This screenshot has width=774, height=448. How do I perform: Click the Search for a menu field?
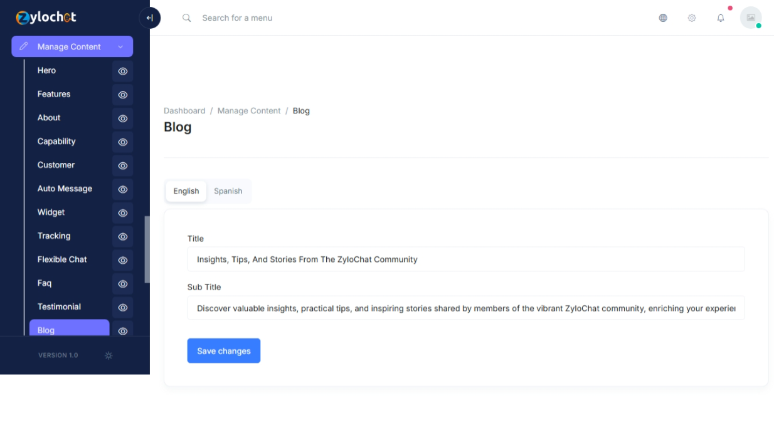point(237,18)
